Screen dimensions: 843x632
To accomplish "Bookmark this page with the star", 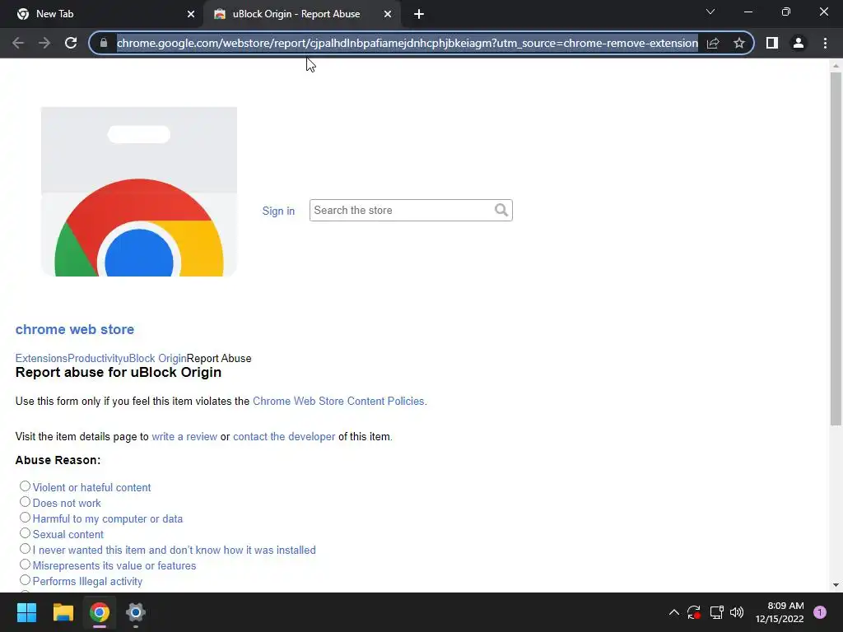I will 739,43.
